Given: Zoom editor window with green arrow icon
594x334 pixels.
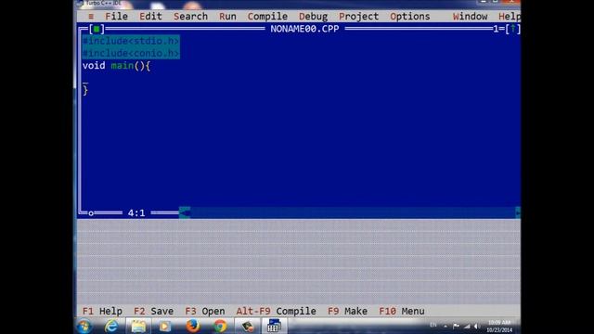Looking at the screenshot, I should (x=513, y=29).
